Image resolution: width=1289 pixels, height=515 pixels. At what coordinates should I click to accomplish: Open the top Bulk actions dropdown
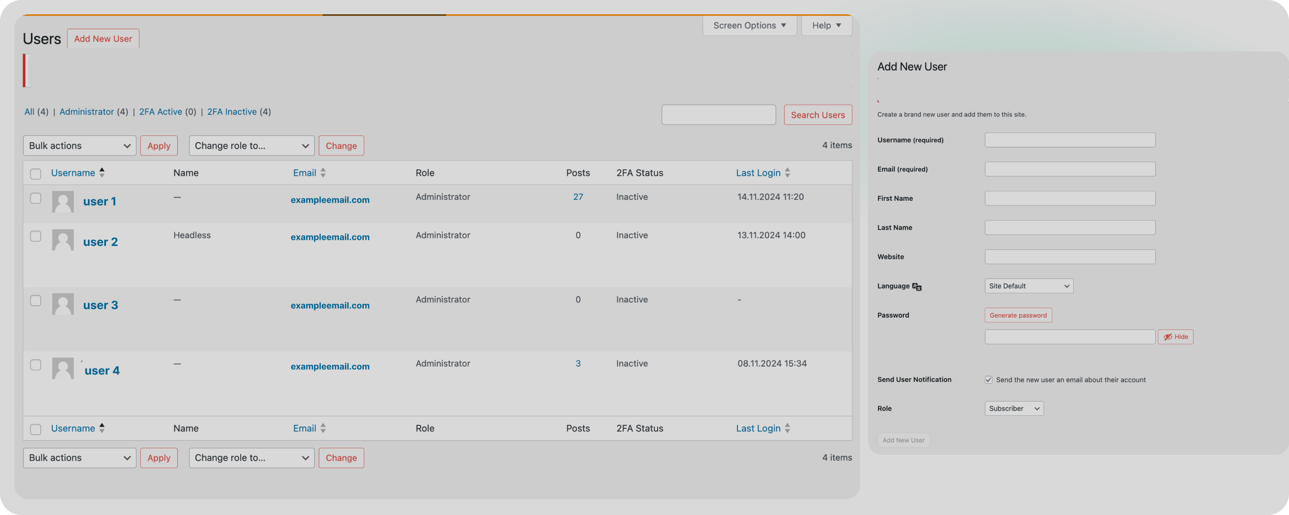pyautogui.click(x=80, y=145)
